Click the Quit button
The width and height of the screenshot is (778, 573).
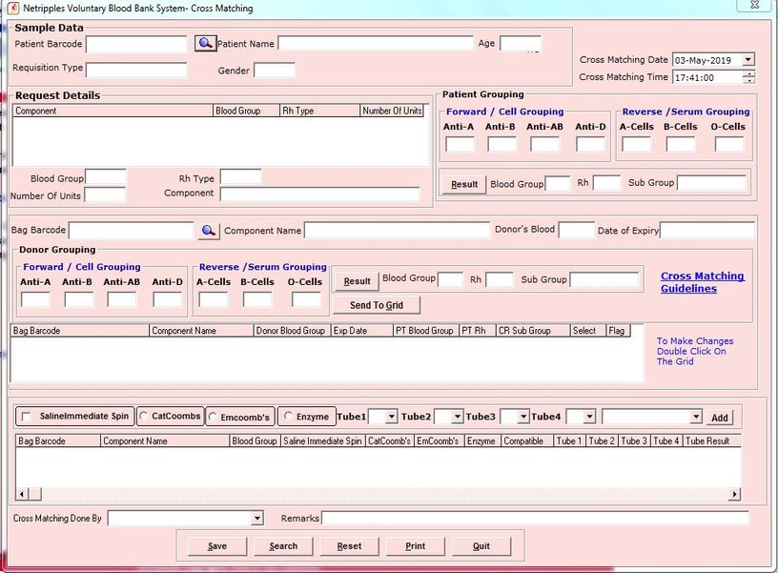click(481, 546)
